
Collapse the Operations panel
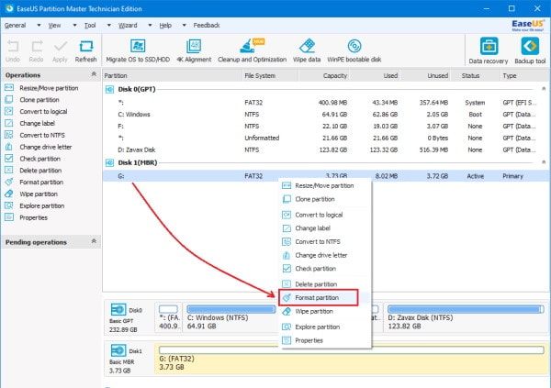pos(94,74)
